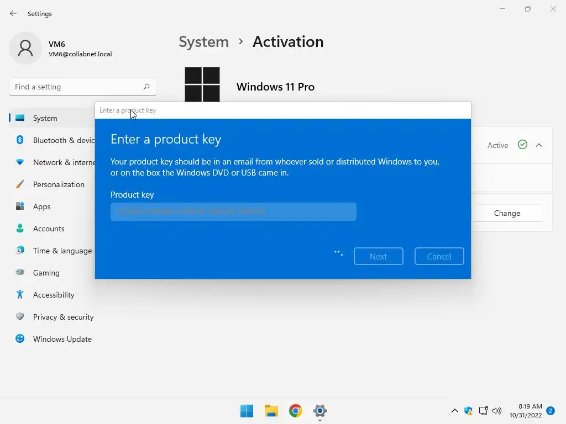Click the Windows 11 logo image
This screenshot has height=424, width=566.
pos(202,84)
